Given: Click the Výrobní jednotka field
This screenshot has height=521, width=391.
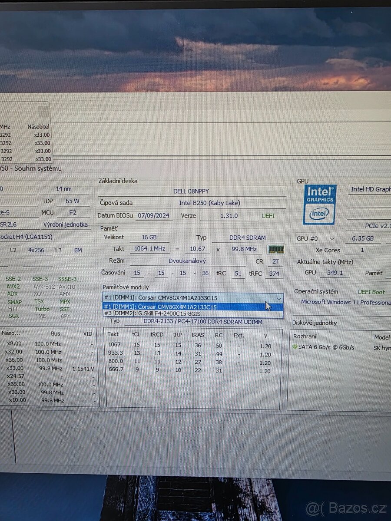Looking at the screenshot, I should (65, 224).
